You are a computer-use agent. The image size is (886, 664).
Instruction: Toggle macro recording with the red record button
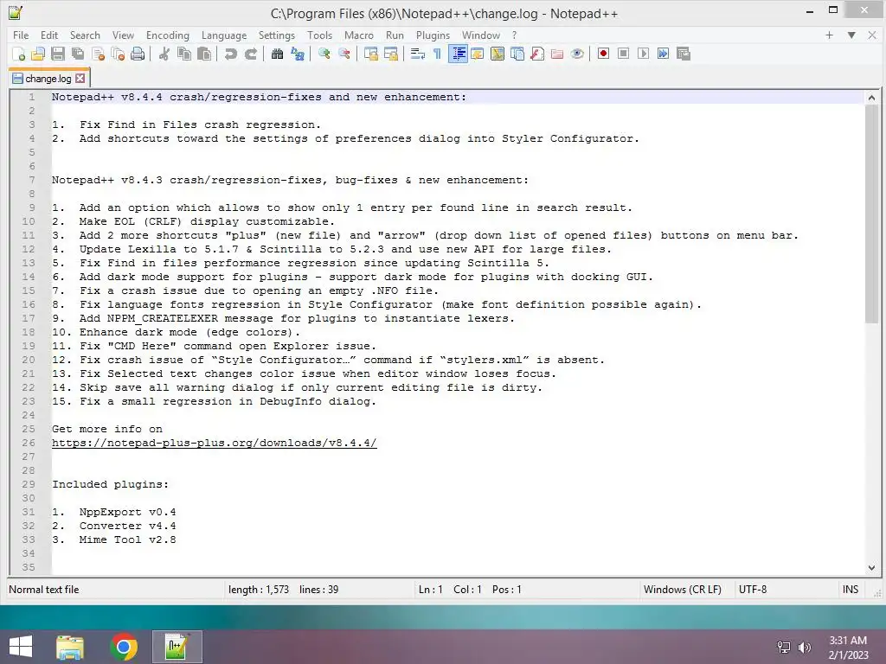coord(603,54)
